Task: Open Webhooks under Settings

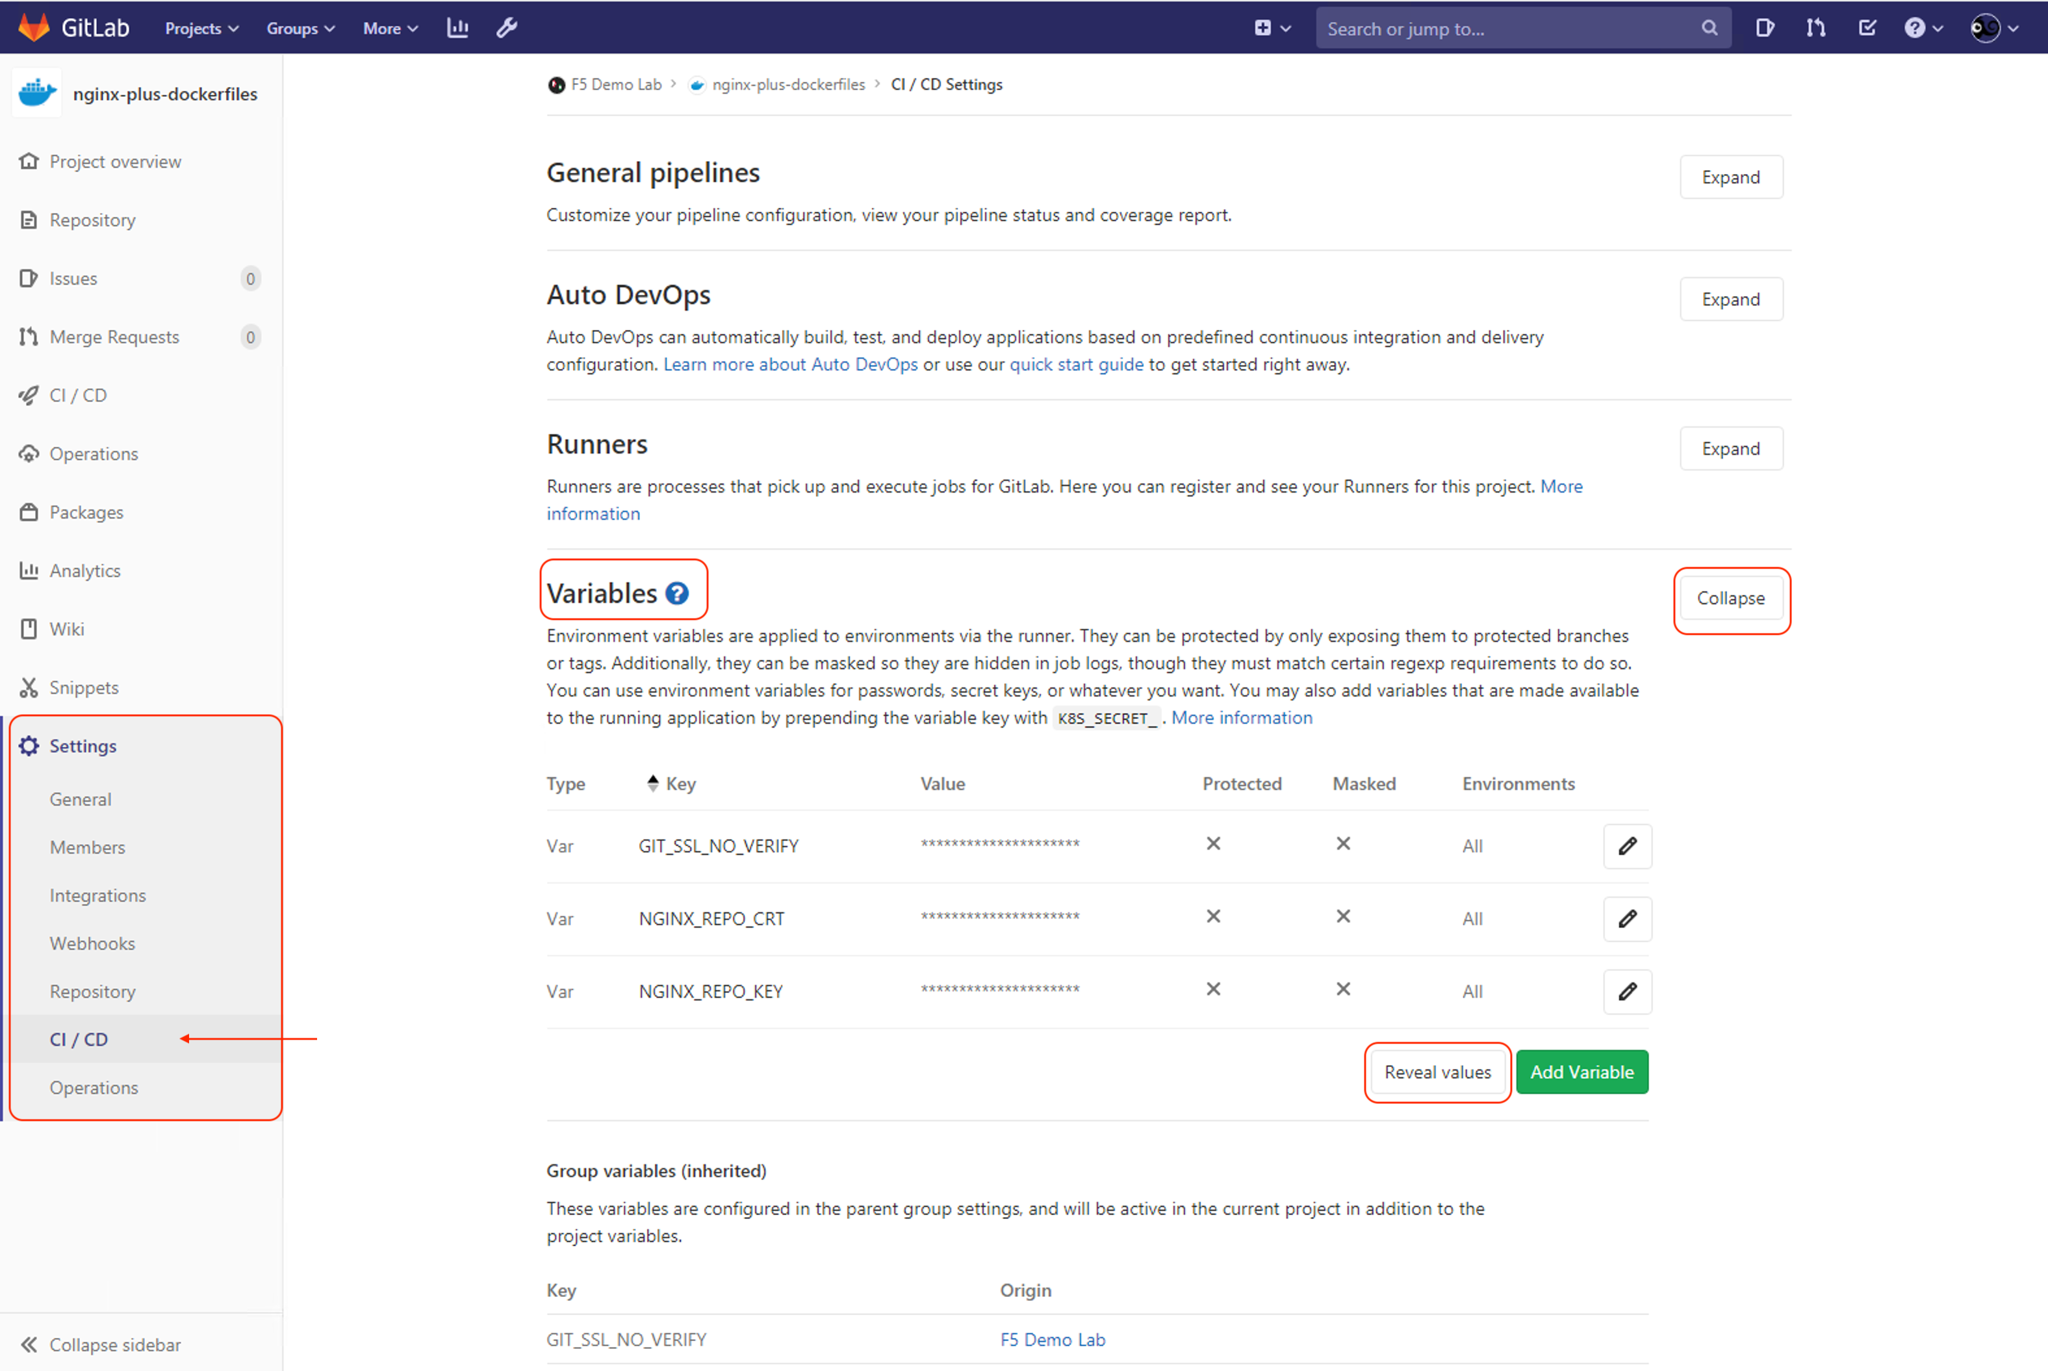Action: [x=93, y=943]
